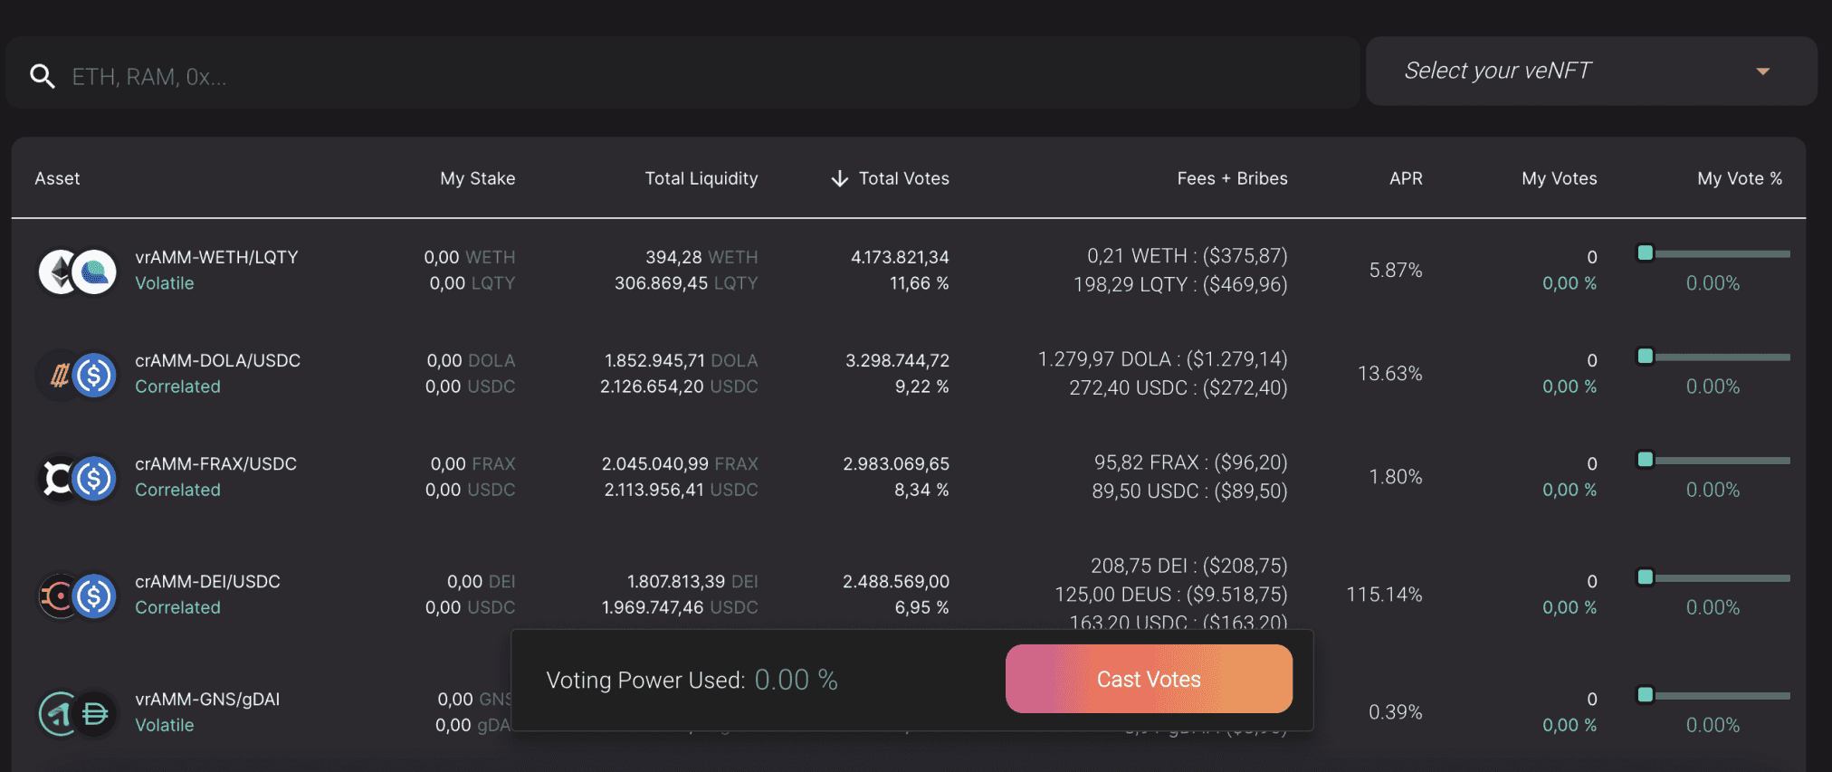This screenshot has width=1832, height=772.
Task: Open the crAMM-DEI/USDC pool link
Action: [x=207, y=581]
